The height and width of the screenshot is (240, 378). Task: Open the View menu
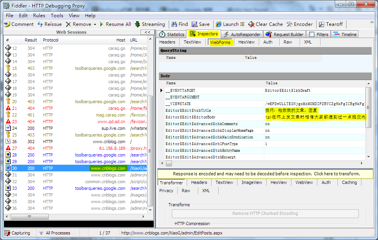click(74, 16)
